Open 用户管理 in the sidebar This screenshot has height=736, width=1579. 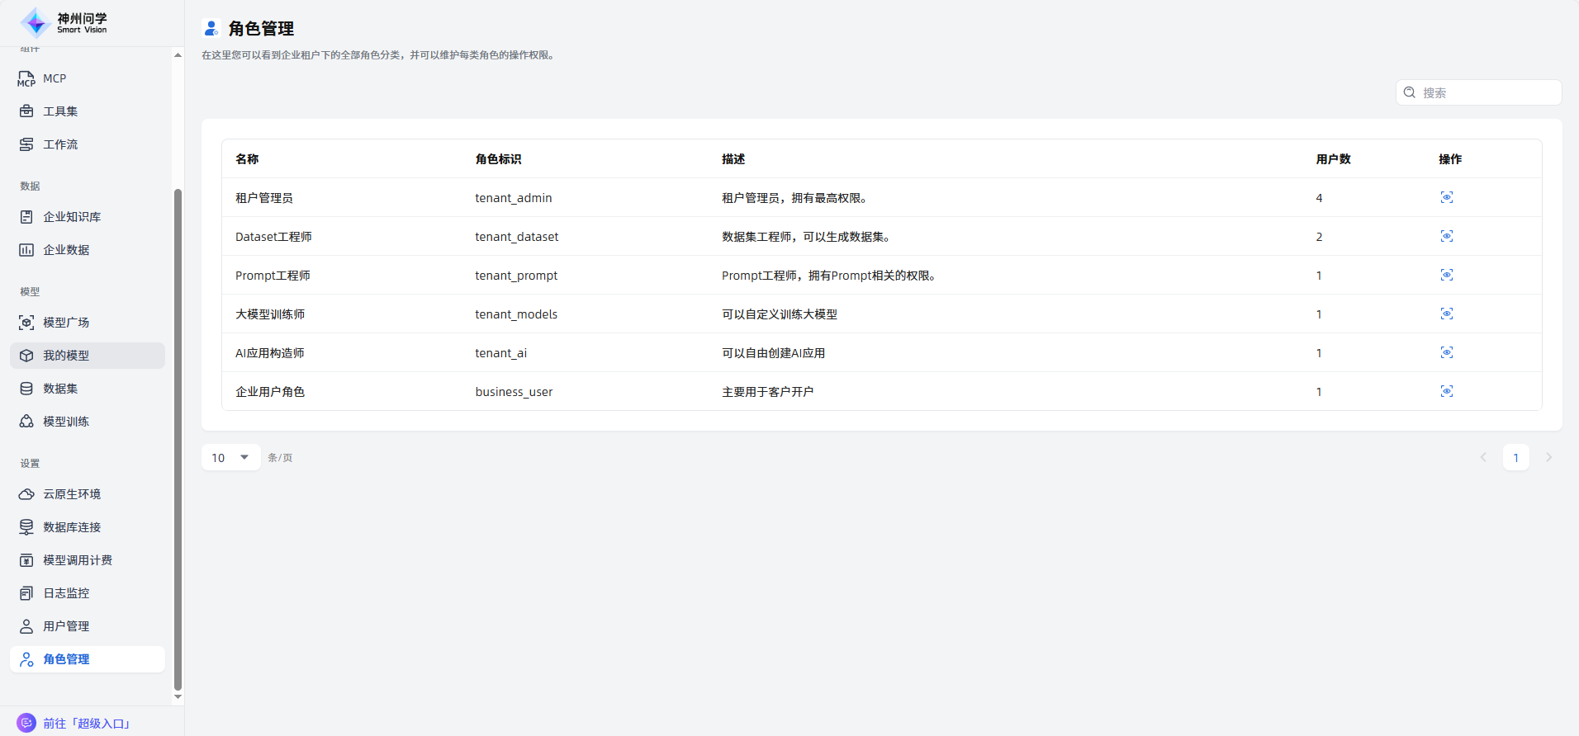[x=66, y=626]
